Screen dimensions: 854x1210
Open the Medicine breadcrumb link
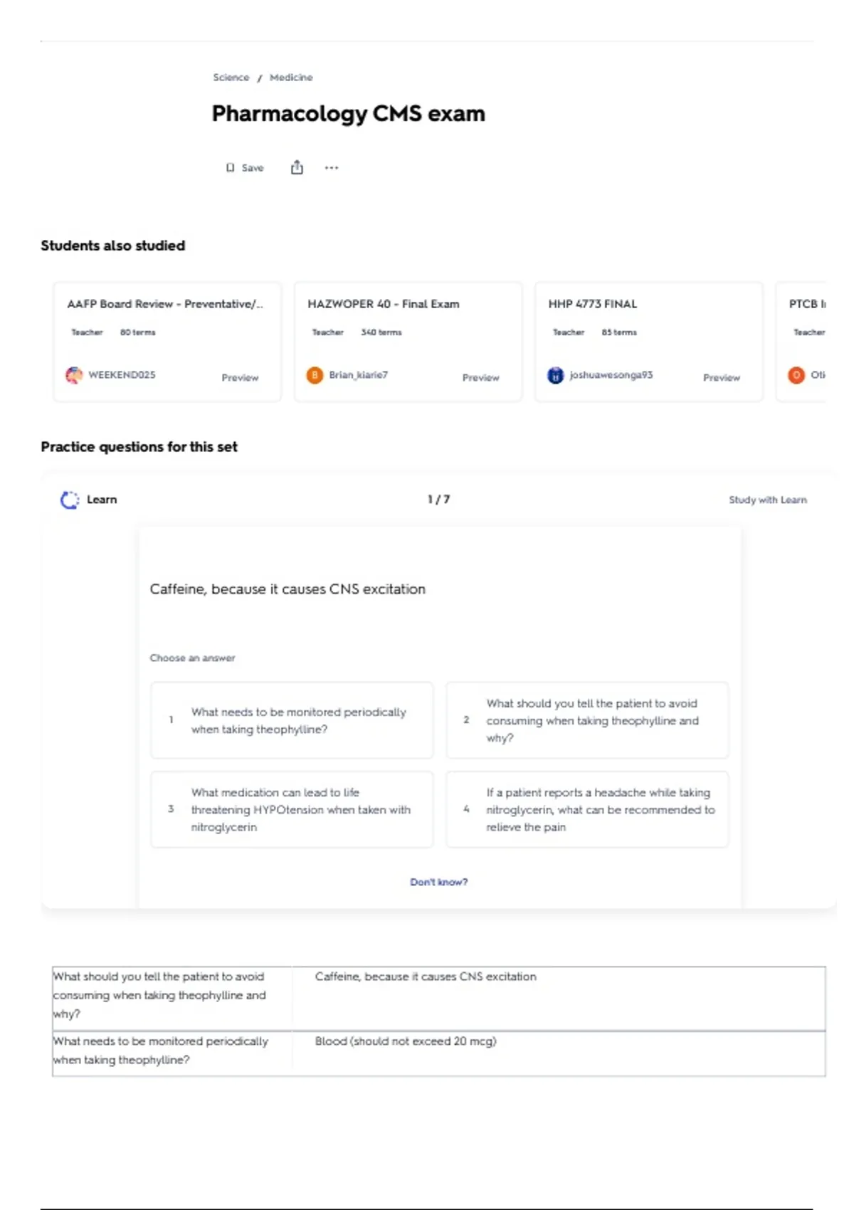click(291, 78)
